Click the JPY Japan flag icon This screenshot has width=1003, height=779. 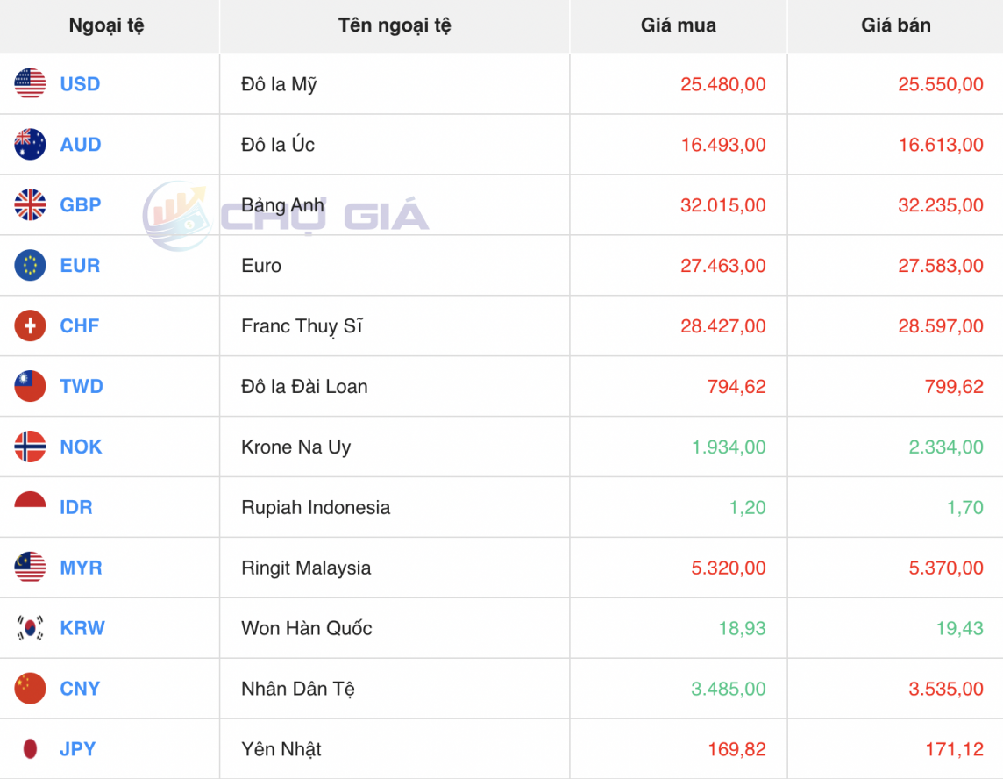(29, 749)
